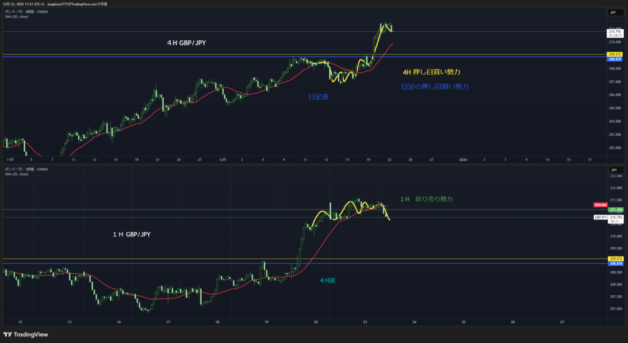The image size is (628, 343).
Task: Click the green 211.104 price label on lower chart
Action: (x=615, y=209)
